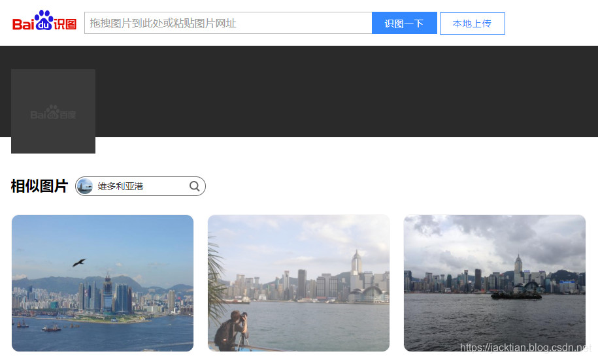Click the magnifier icon in 维多利亚港 tag
Screen dimensions: 598x360
coord(195,186)
